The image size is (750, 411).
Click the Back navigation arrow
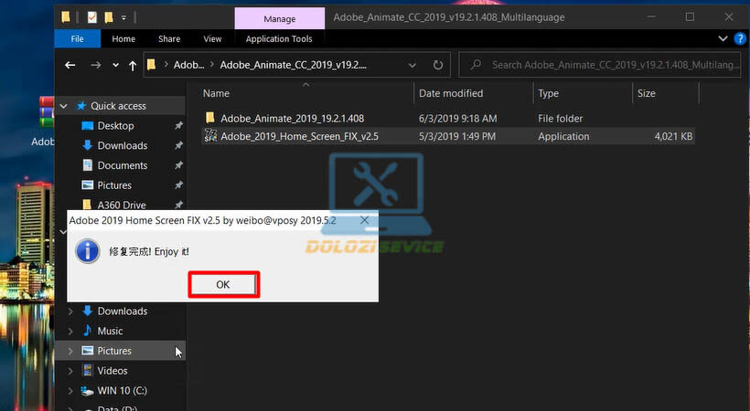[70, 65]
